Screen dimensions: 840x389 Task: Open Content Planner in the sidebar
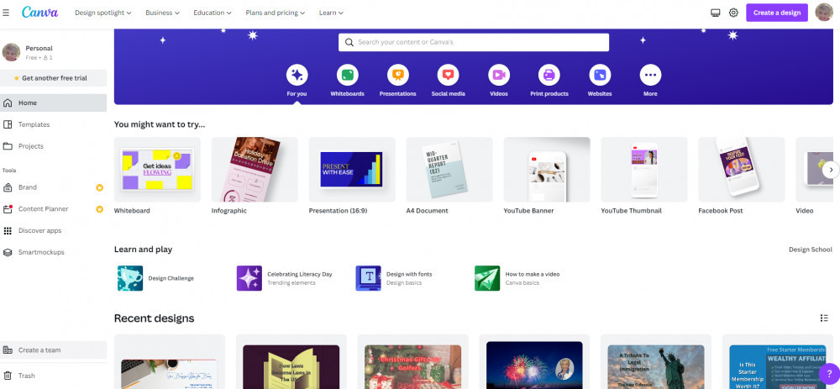click(x=54, y=209)
